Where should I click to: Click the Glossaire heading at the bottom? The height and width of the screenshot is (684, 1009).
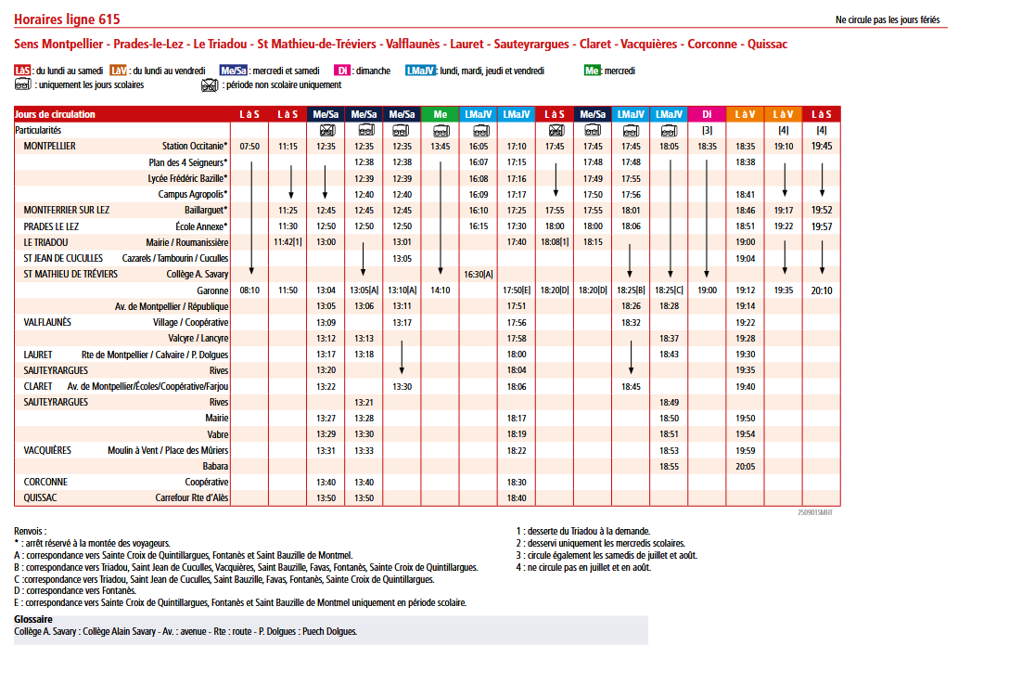(x=33, y=620)
